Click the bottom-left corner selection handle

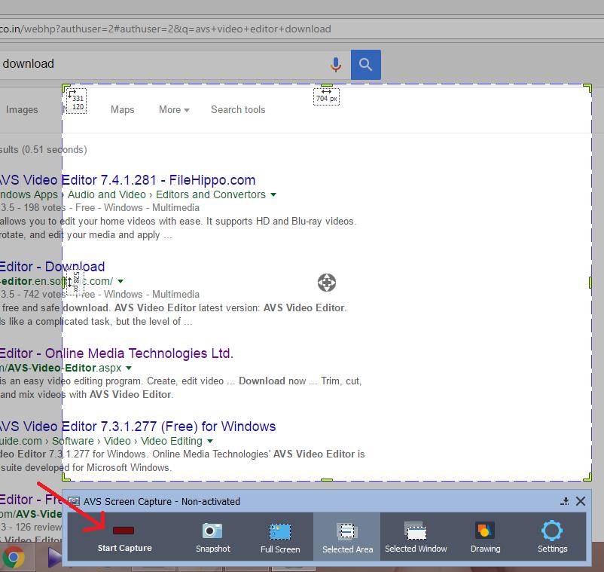click(x=66, y=478)
